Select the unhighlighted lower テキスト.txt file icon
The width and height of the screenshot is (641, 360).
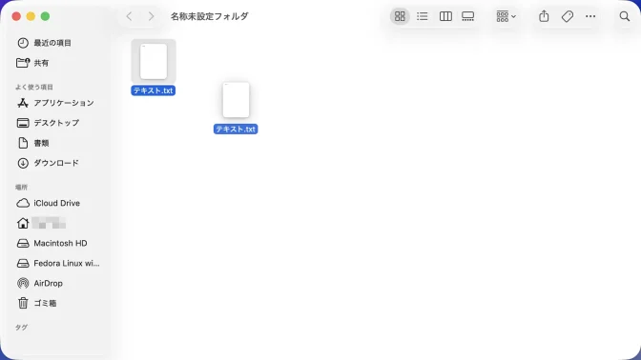click(x=236, y=100)
